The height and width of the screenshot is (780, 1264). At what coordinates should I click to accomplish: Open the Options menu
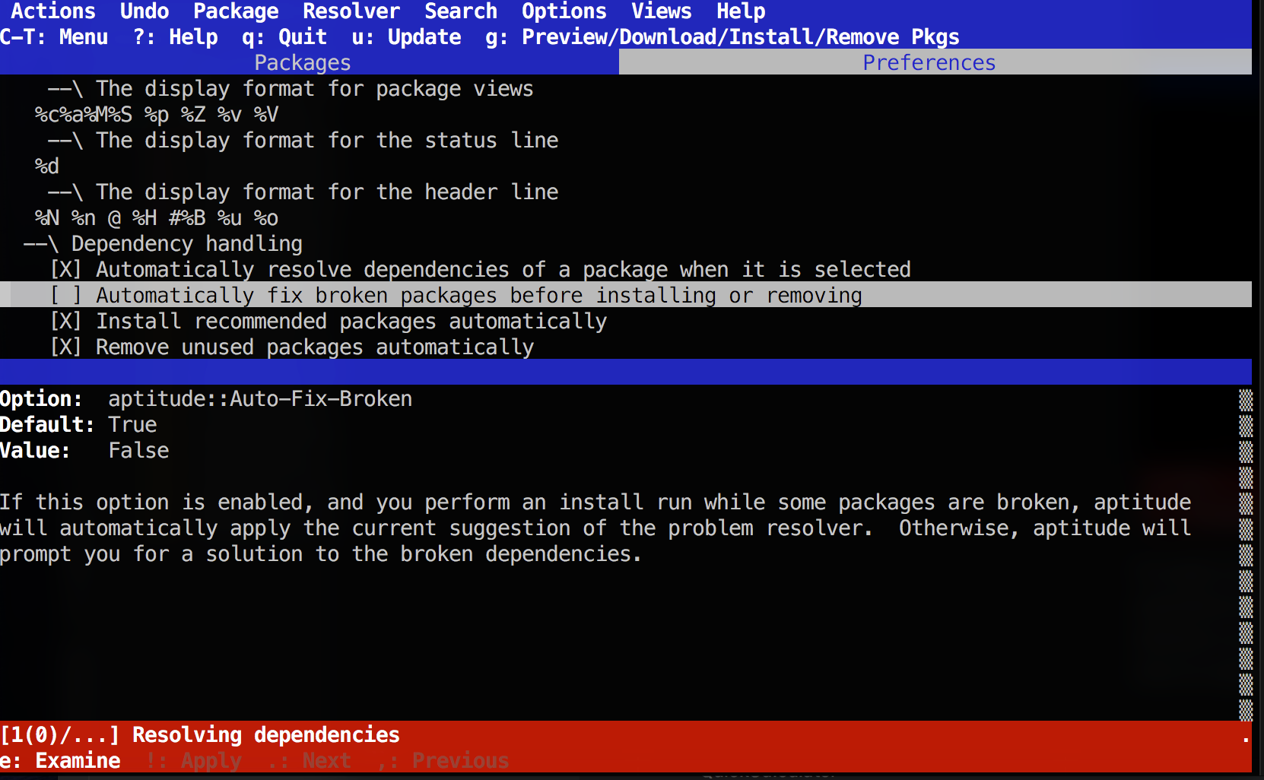(x=564, y=11)
